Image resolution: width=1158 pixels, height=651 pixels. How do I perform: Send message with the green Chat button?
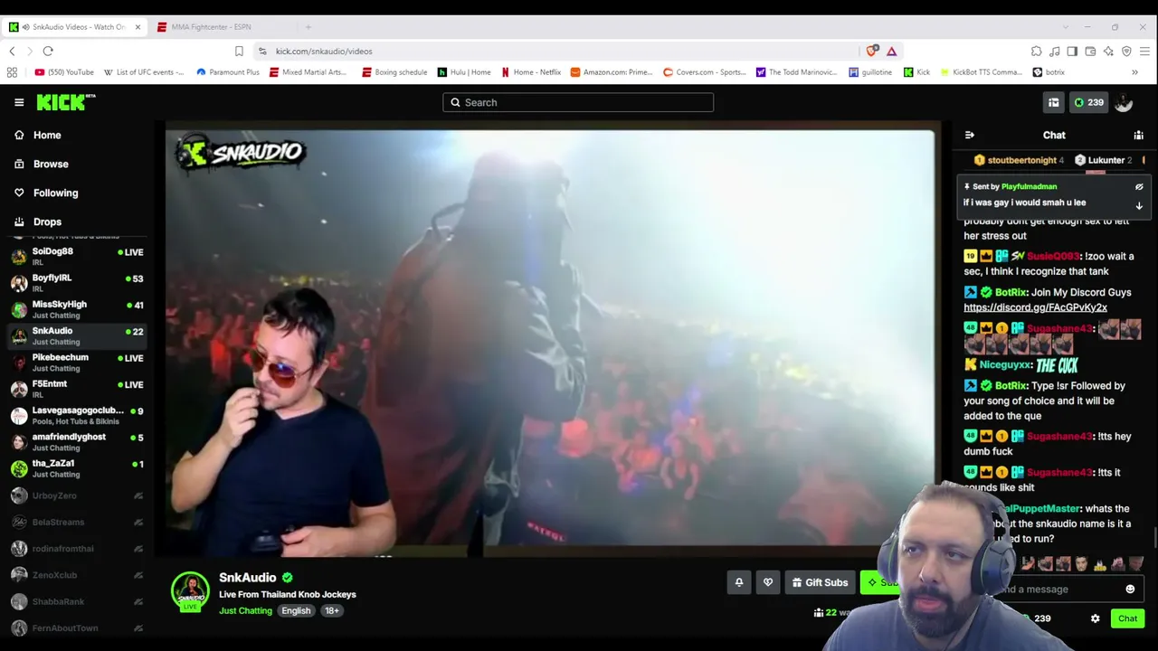click(1127, 619)
